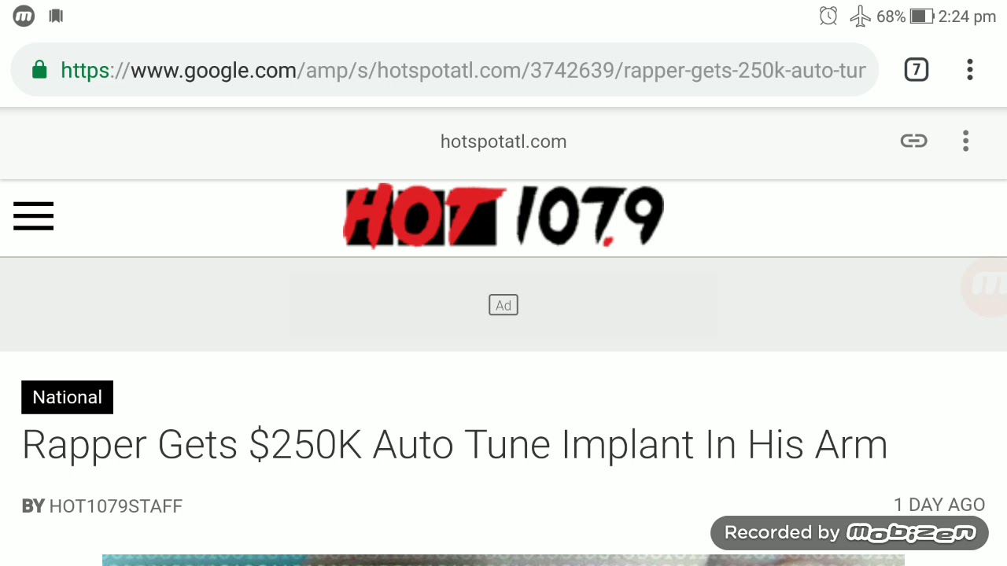Open the hamburger navigation menu

pos(33,216)
